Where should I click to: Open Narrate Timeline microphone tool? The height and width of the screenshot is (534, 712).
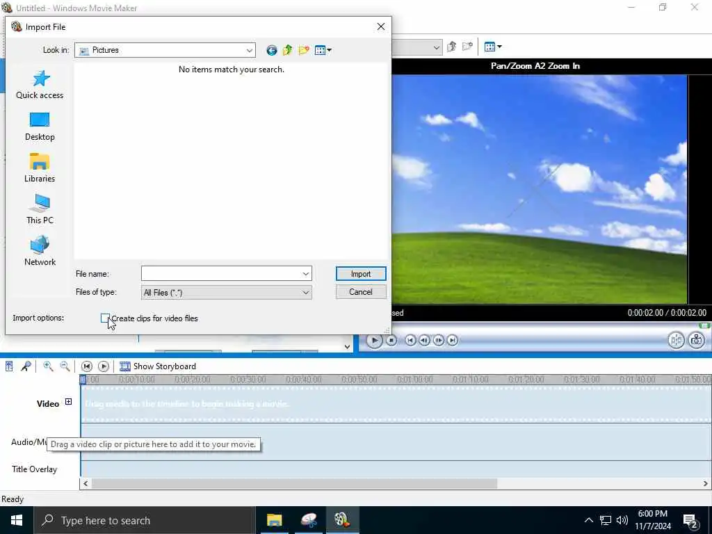[x=26, y=366]
